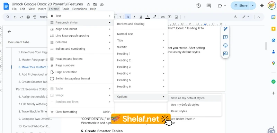This screenshot has width=277, height=133.
Task: Toggle italic formatting
Action: point(134,17)
